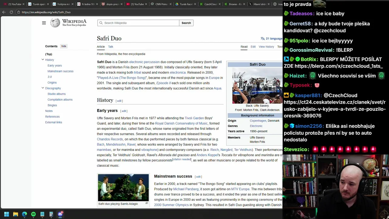Go to External links in Contents

[53, 122]
